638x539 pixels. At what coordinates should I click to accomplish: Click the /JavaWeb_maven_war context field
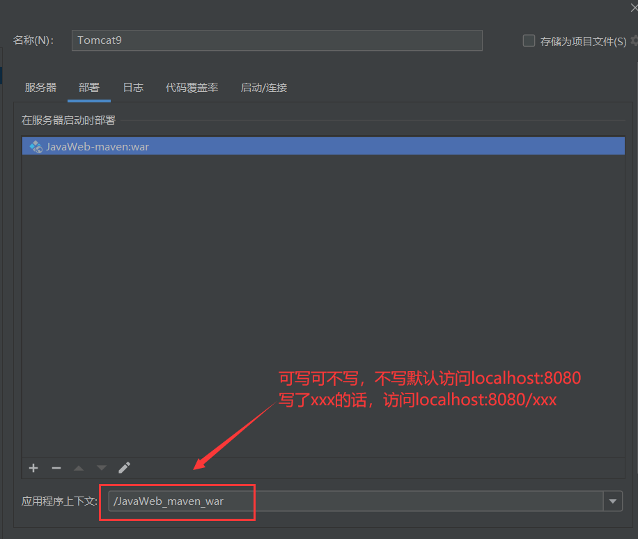[x=355, y=501]
